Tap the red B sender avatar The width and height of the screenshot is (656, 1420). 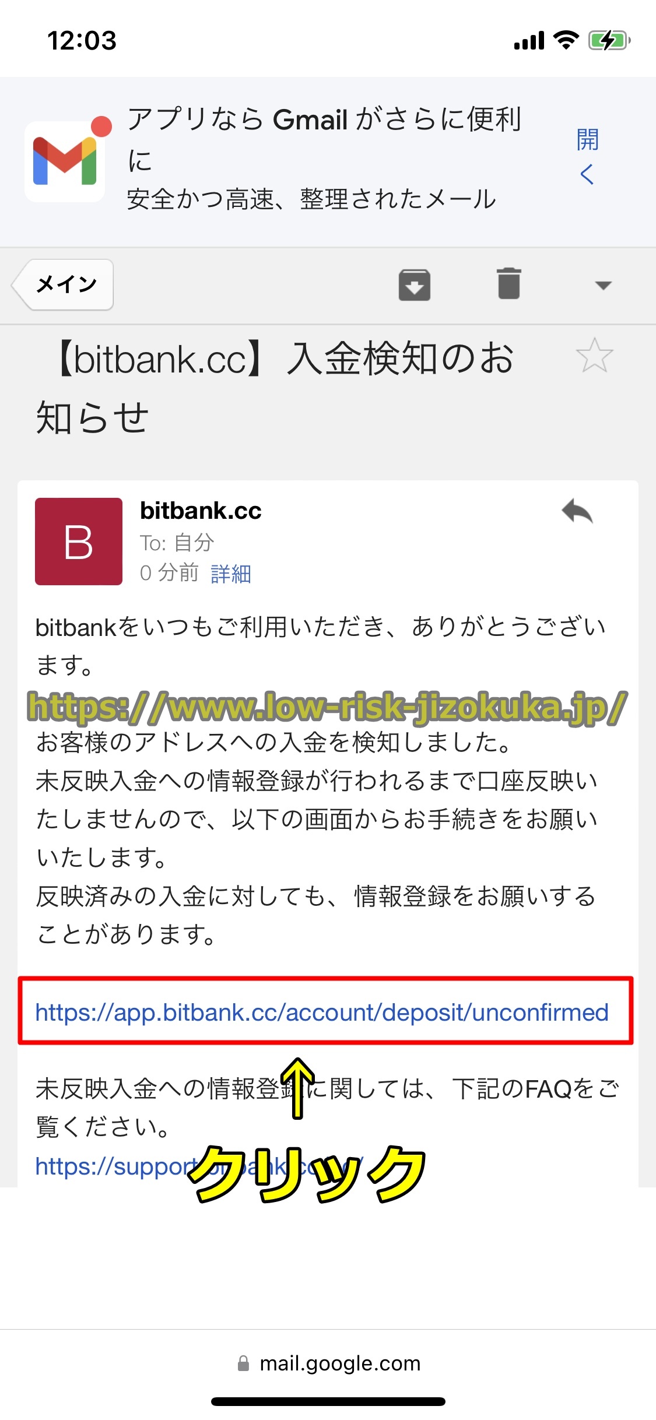pos(79,542)
